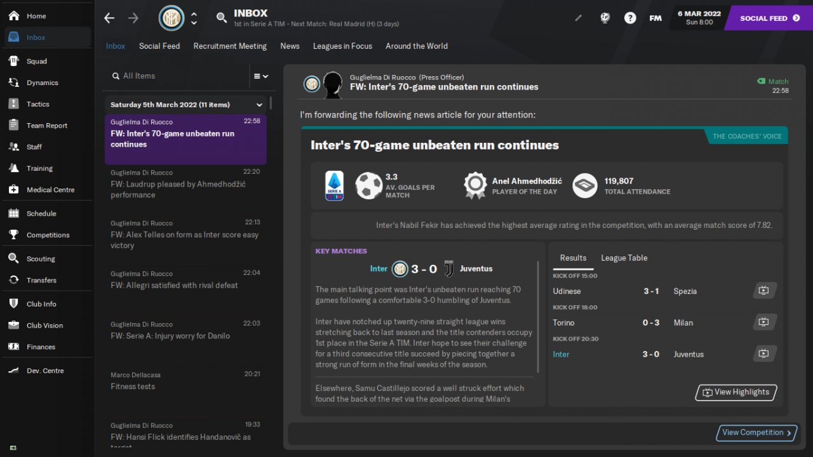Image resolution: width=813 pixels, height=457 pixels.
Task: Click the Inter link in key matches
Action: click(x=379, y=268)
